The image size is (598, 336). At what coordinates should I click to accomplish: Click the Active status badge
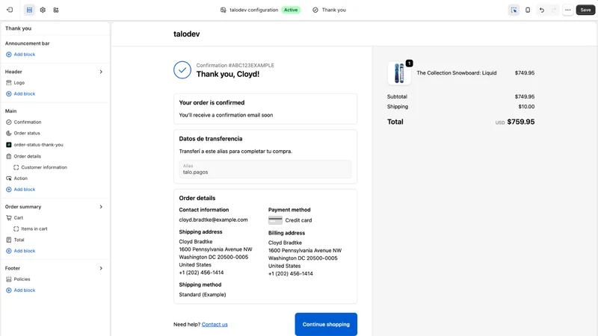291,10
